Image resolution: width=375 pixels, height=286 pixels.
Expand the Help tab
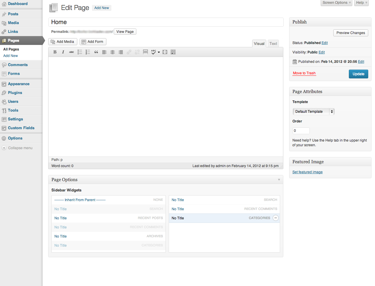point(361,3)
